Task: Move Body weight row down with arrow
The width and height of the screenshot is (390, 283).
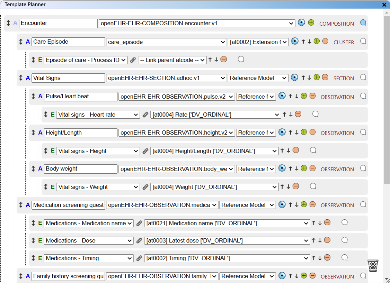Action: click(296, 169)
